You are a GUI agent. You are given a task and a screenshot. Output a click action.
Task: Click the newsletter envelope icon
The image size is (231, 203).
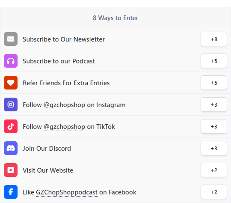pyautogui.click(x=11, y=39)
